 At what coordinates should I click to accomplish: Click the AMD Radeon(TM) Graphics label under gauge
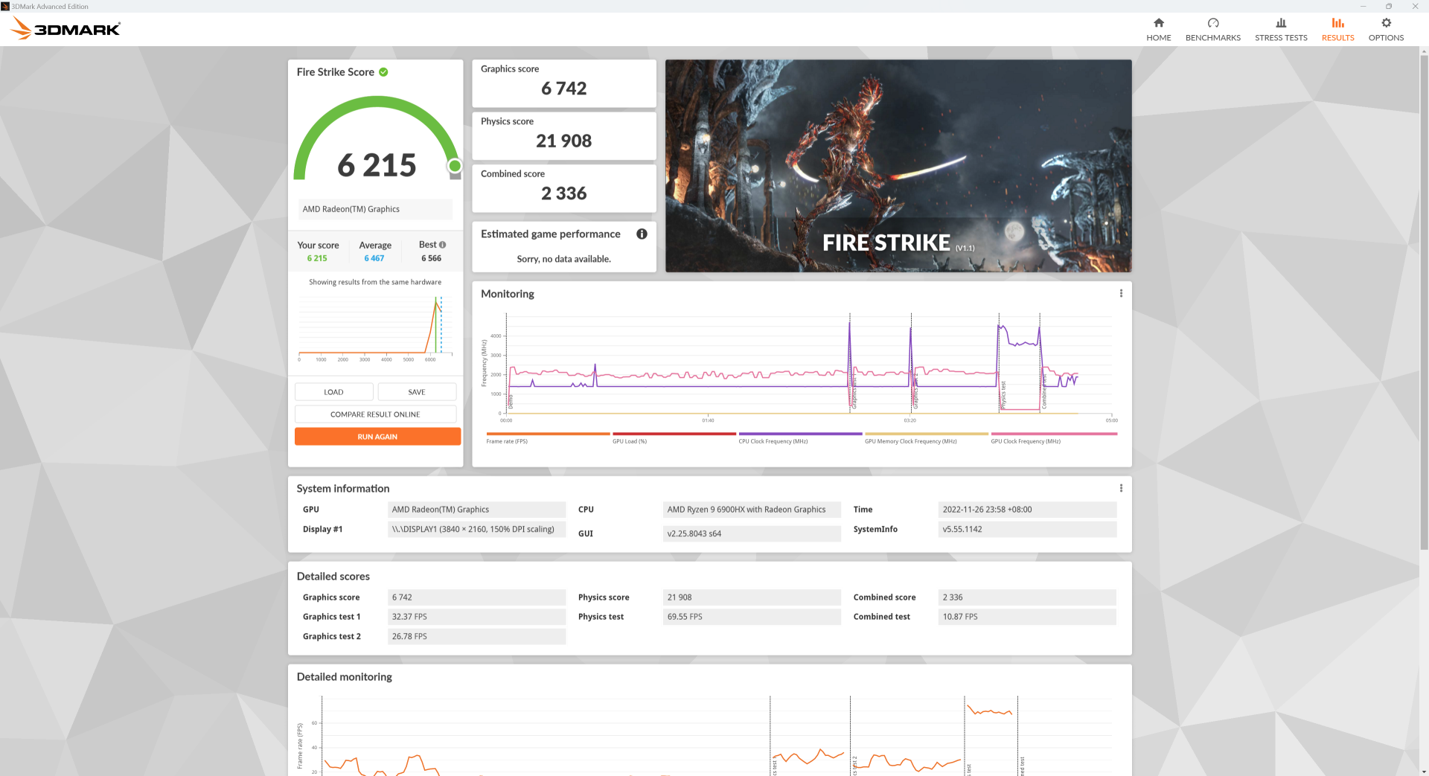pyautogui.click(x=375, y=209)
